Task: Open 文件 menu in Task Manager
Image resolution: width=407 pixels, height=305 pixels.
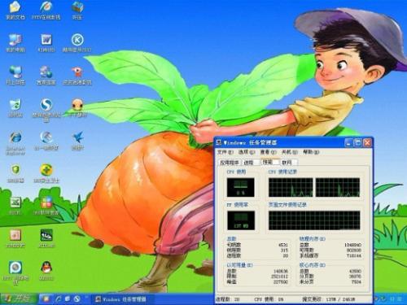Action: pos(225,152)
